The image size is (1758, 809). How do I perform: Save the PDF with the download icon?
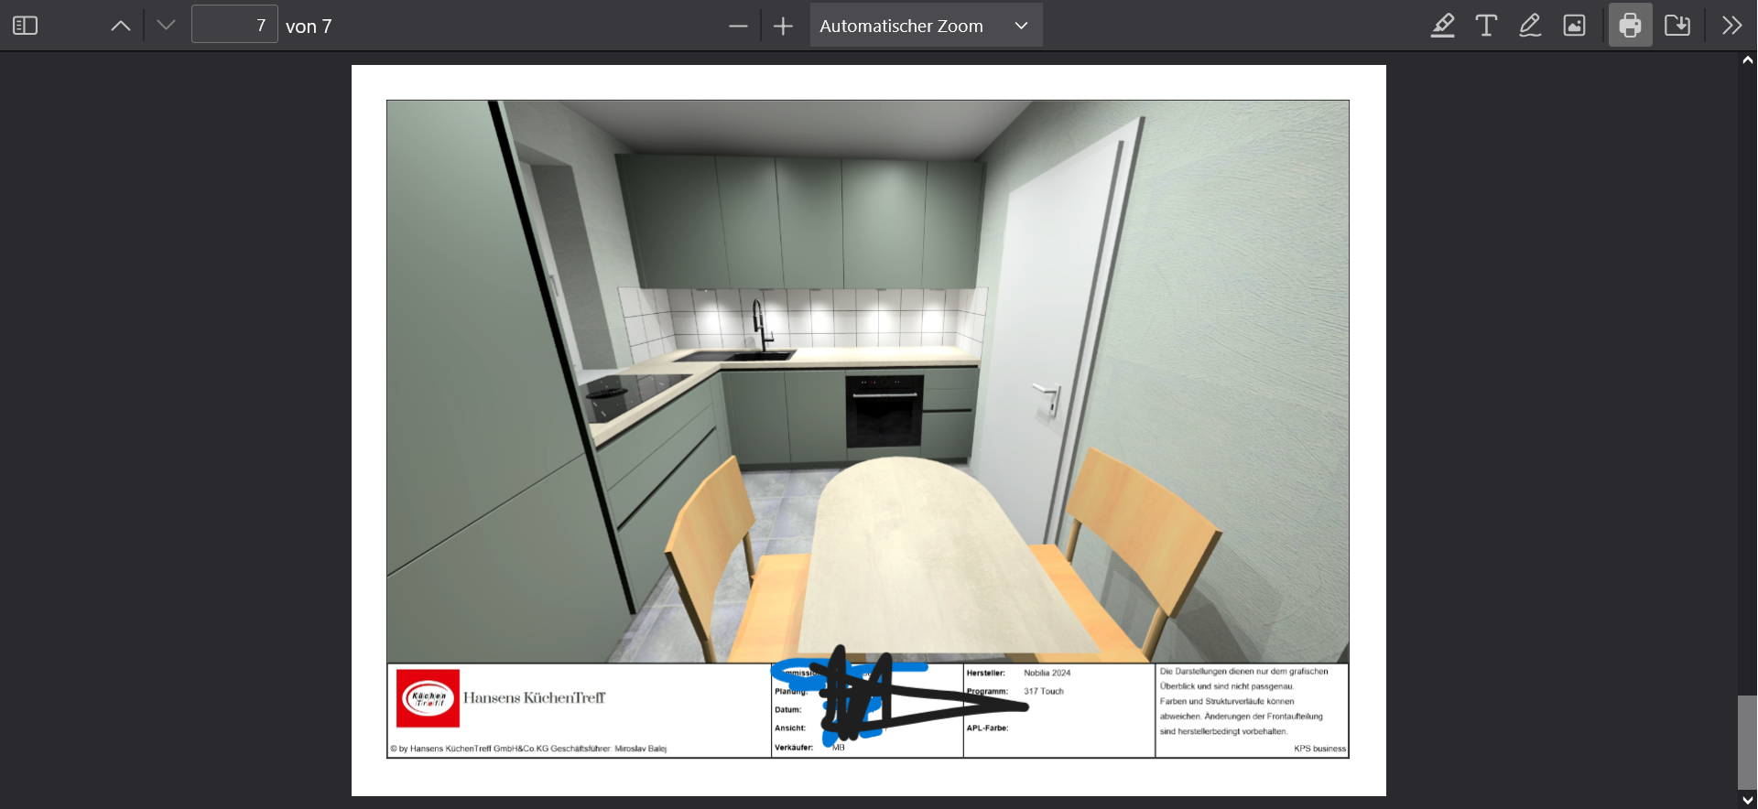coord(1677,26)
